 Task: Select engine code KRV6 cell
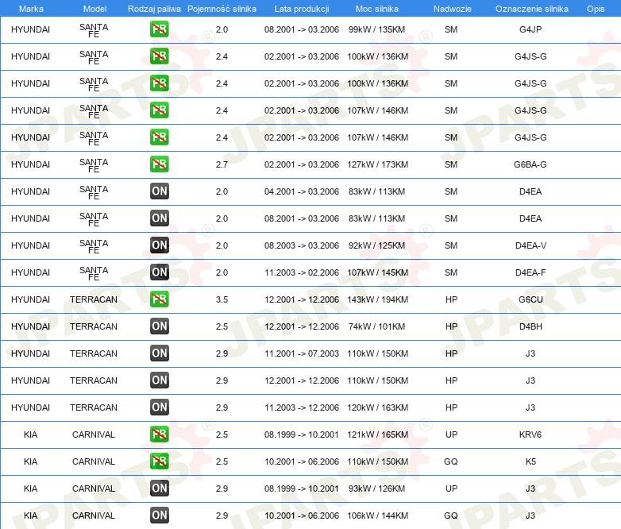click(530, 434)
